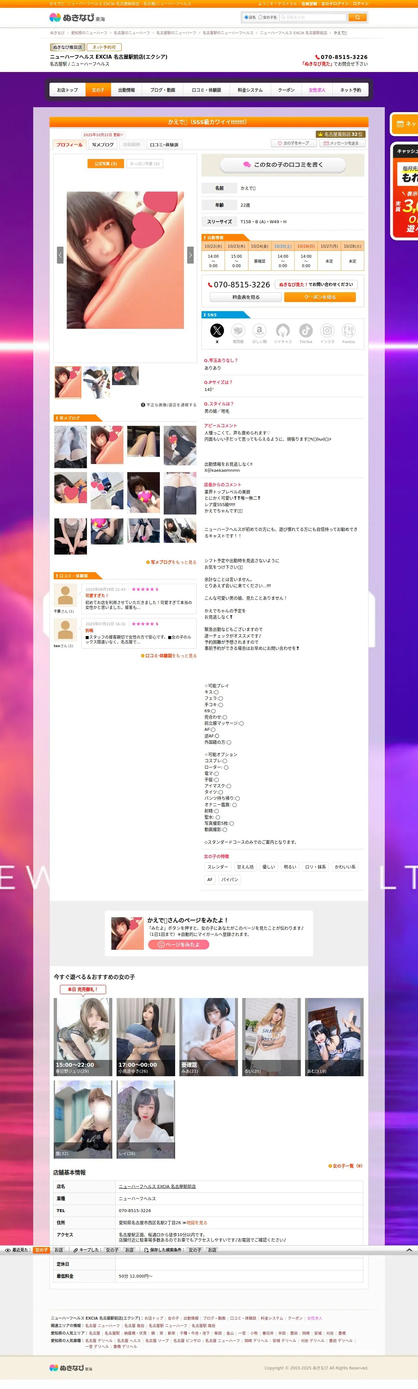Open the 千景さん reviewer avatar
Viewport: 418px width, 1389px height.
click(66, 595)
